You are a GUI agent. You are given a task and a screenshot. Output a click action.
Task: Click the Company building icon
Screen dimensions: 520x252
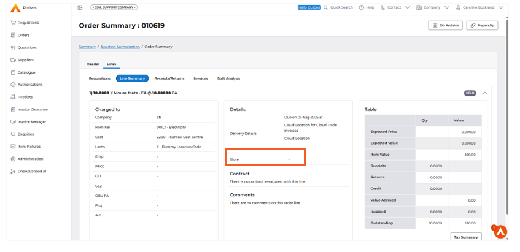(419, 7)
